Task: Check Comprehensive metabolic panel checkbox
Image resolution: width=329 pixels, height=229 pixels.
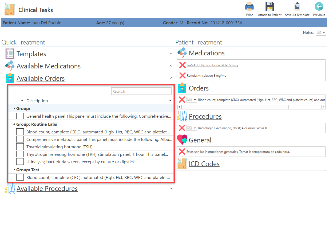Action: pos(20,139)
